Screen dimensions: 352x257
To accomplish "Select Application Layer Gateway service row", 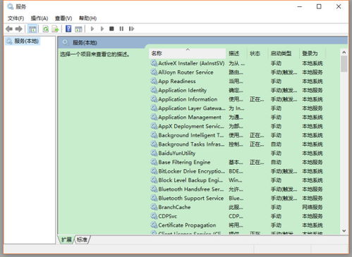I will (237, 108).
